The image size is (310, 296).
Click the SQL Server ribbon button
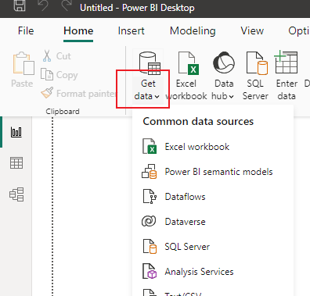[255, 77]
